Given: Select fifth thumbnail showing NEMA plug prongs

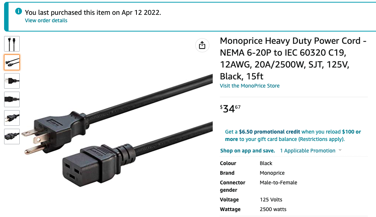Looking at the screenshot, I should point(12,118).
